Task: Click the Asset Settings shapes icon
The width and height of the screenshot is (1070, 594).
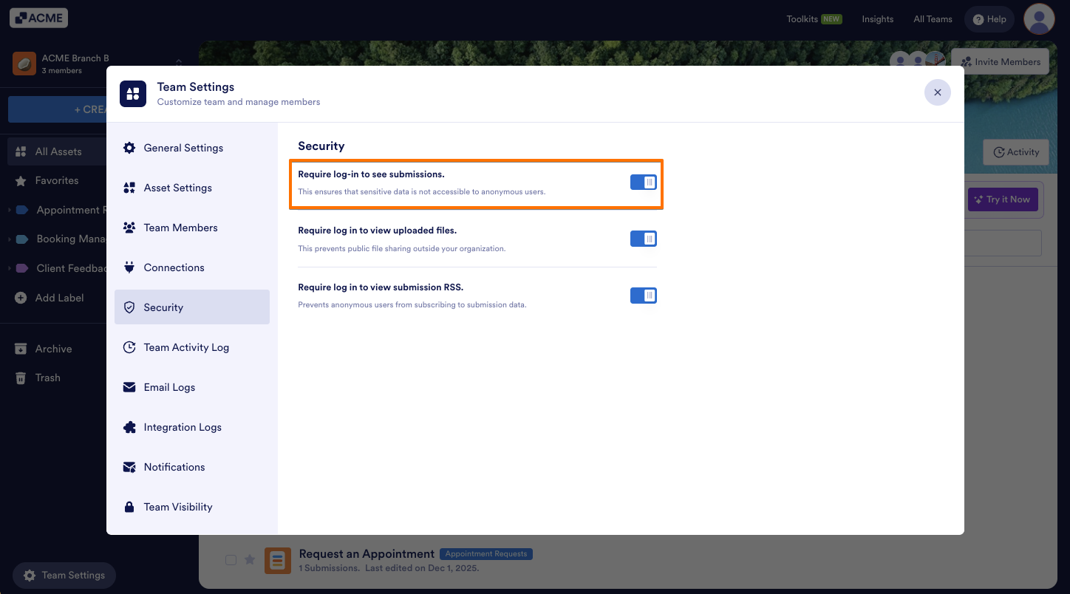Action: [x=129, y=188]
